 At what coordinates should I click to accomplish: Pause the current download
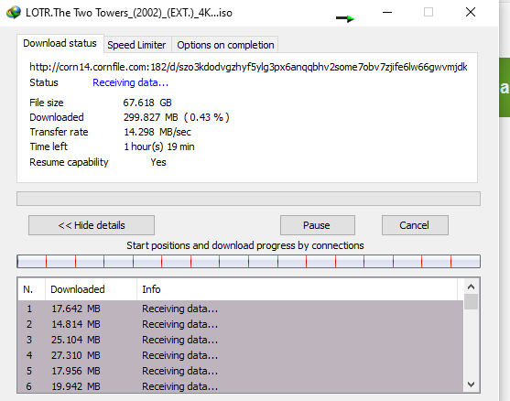(x=318, y=225)
